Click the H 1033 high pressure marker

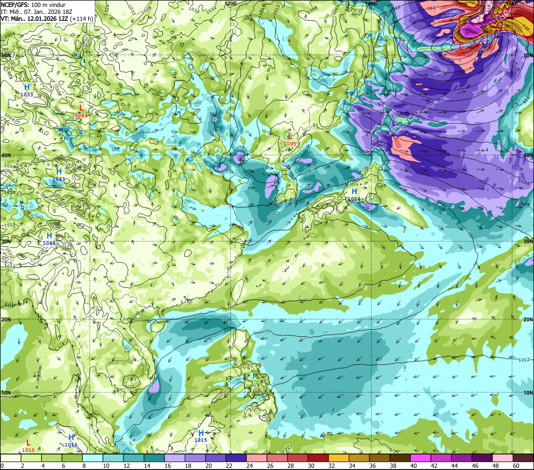pos(27,90)
